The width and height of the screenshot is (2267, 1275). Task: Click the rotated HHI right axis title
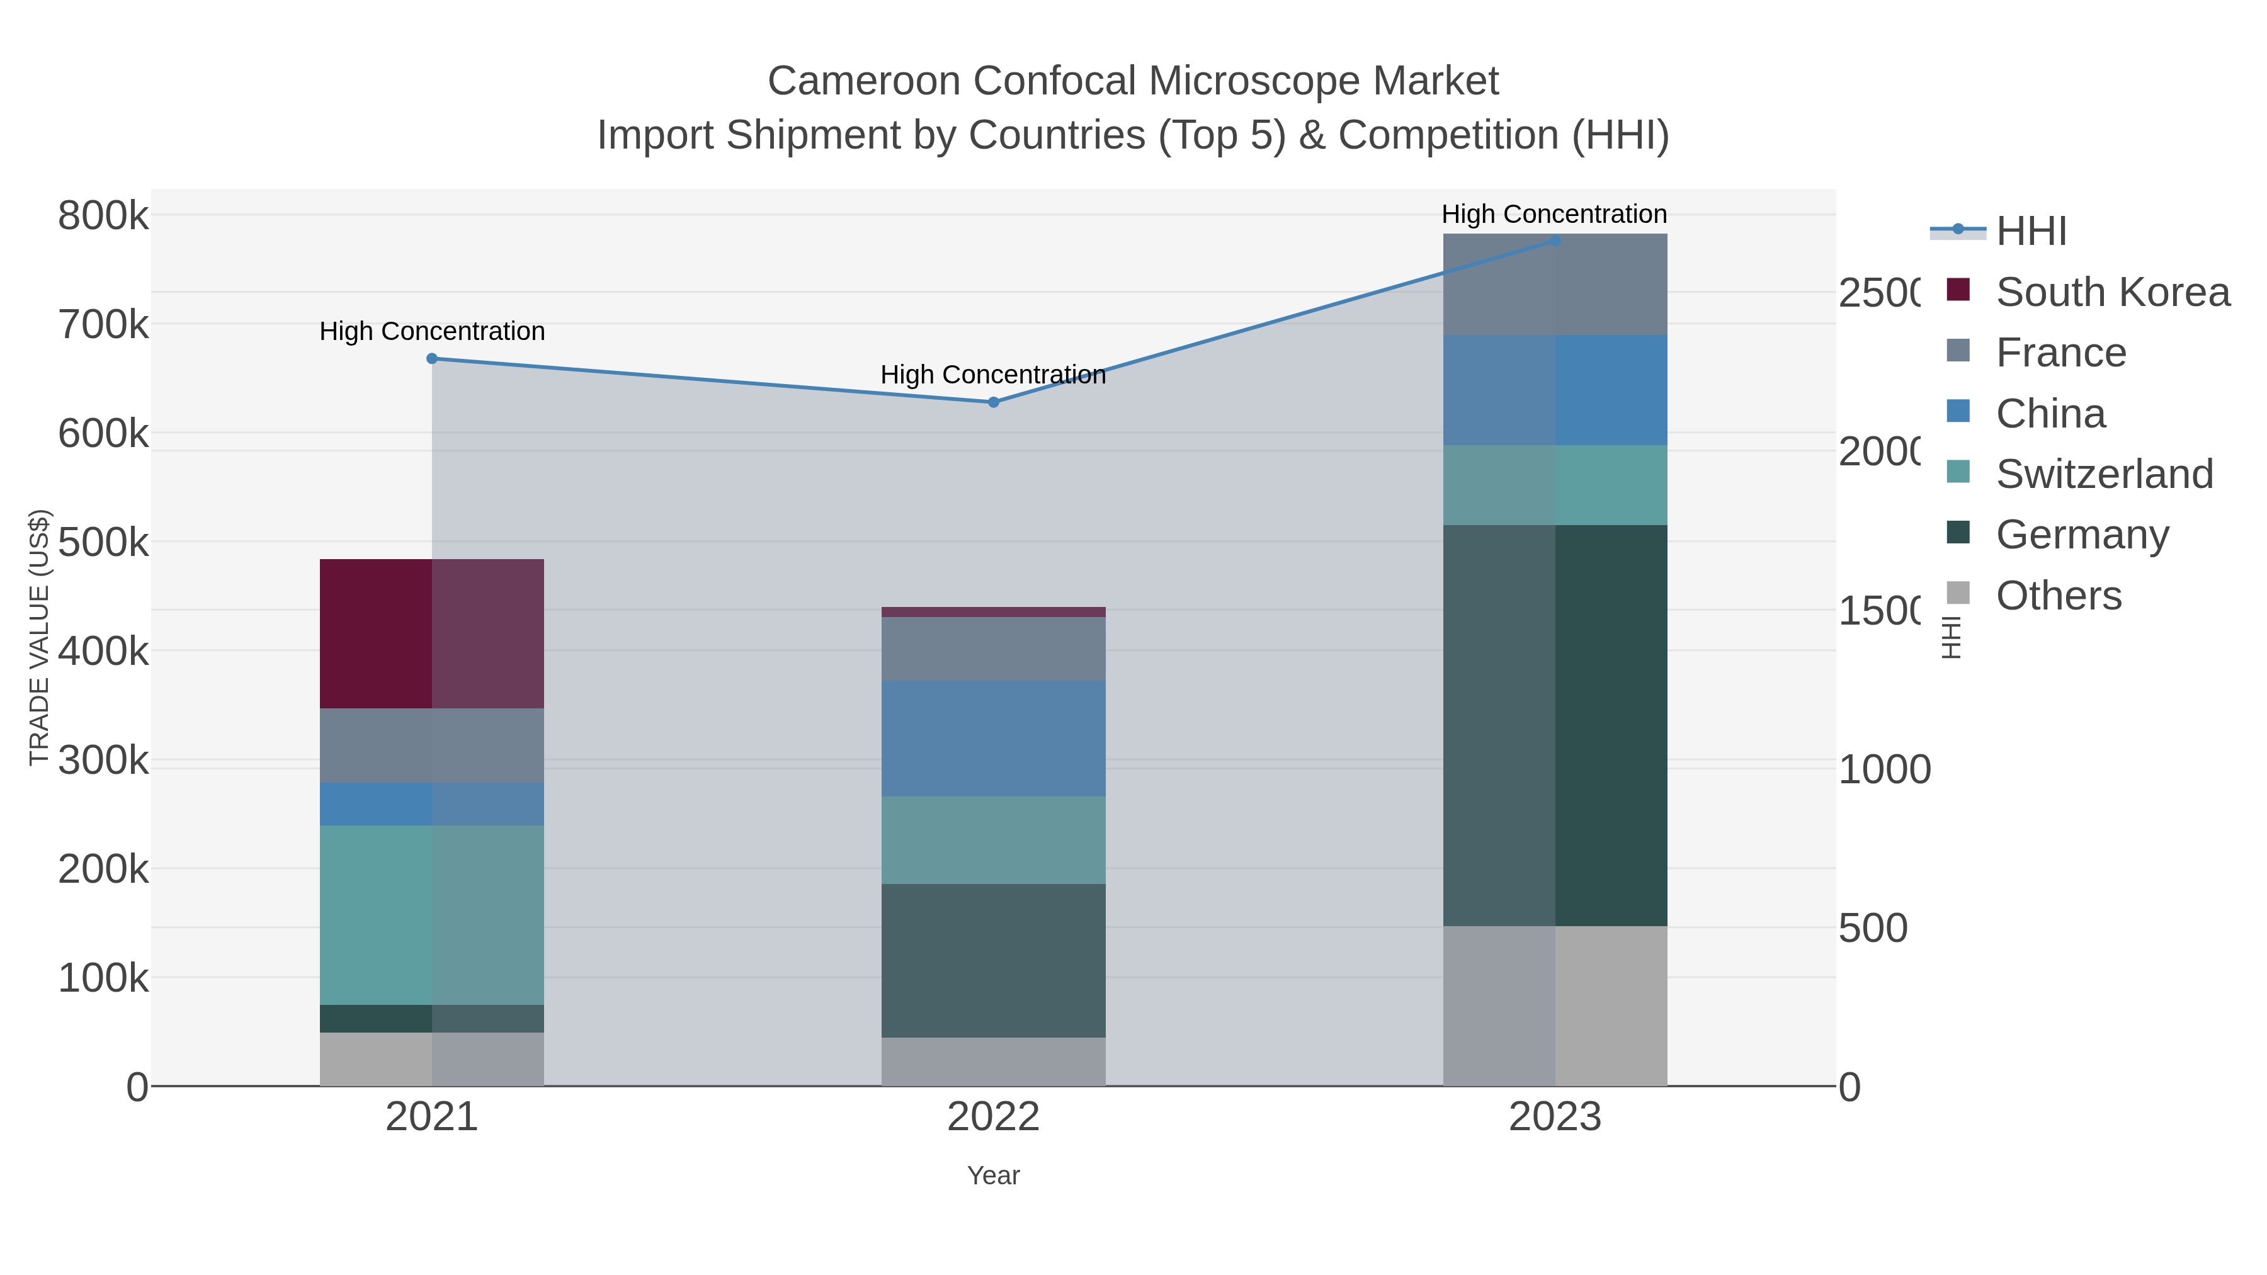click(1951, 637)
